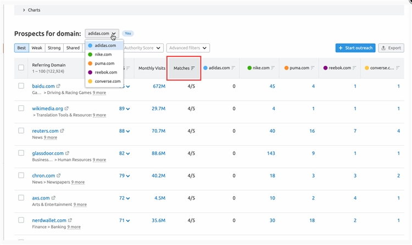Open the baidu.com domain link
This screenshot has width=412, height=245.
point(43,86)
